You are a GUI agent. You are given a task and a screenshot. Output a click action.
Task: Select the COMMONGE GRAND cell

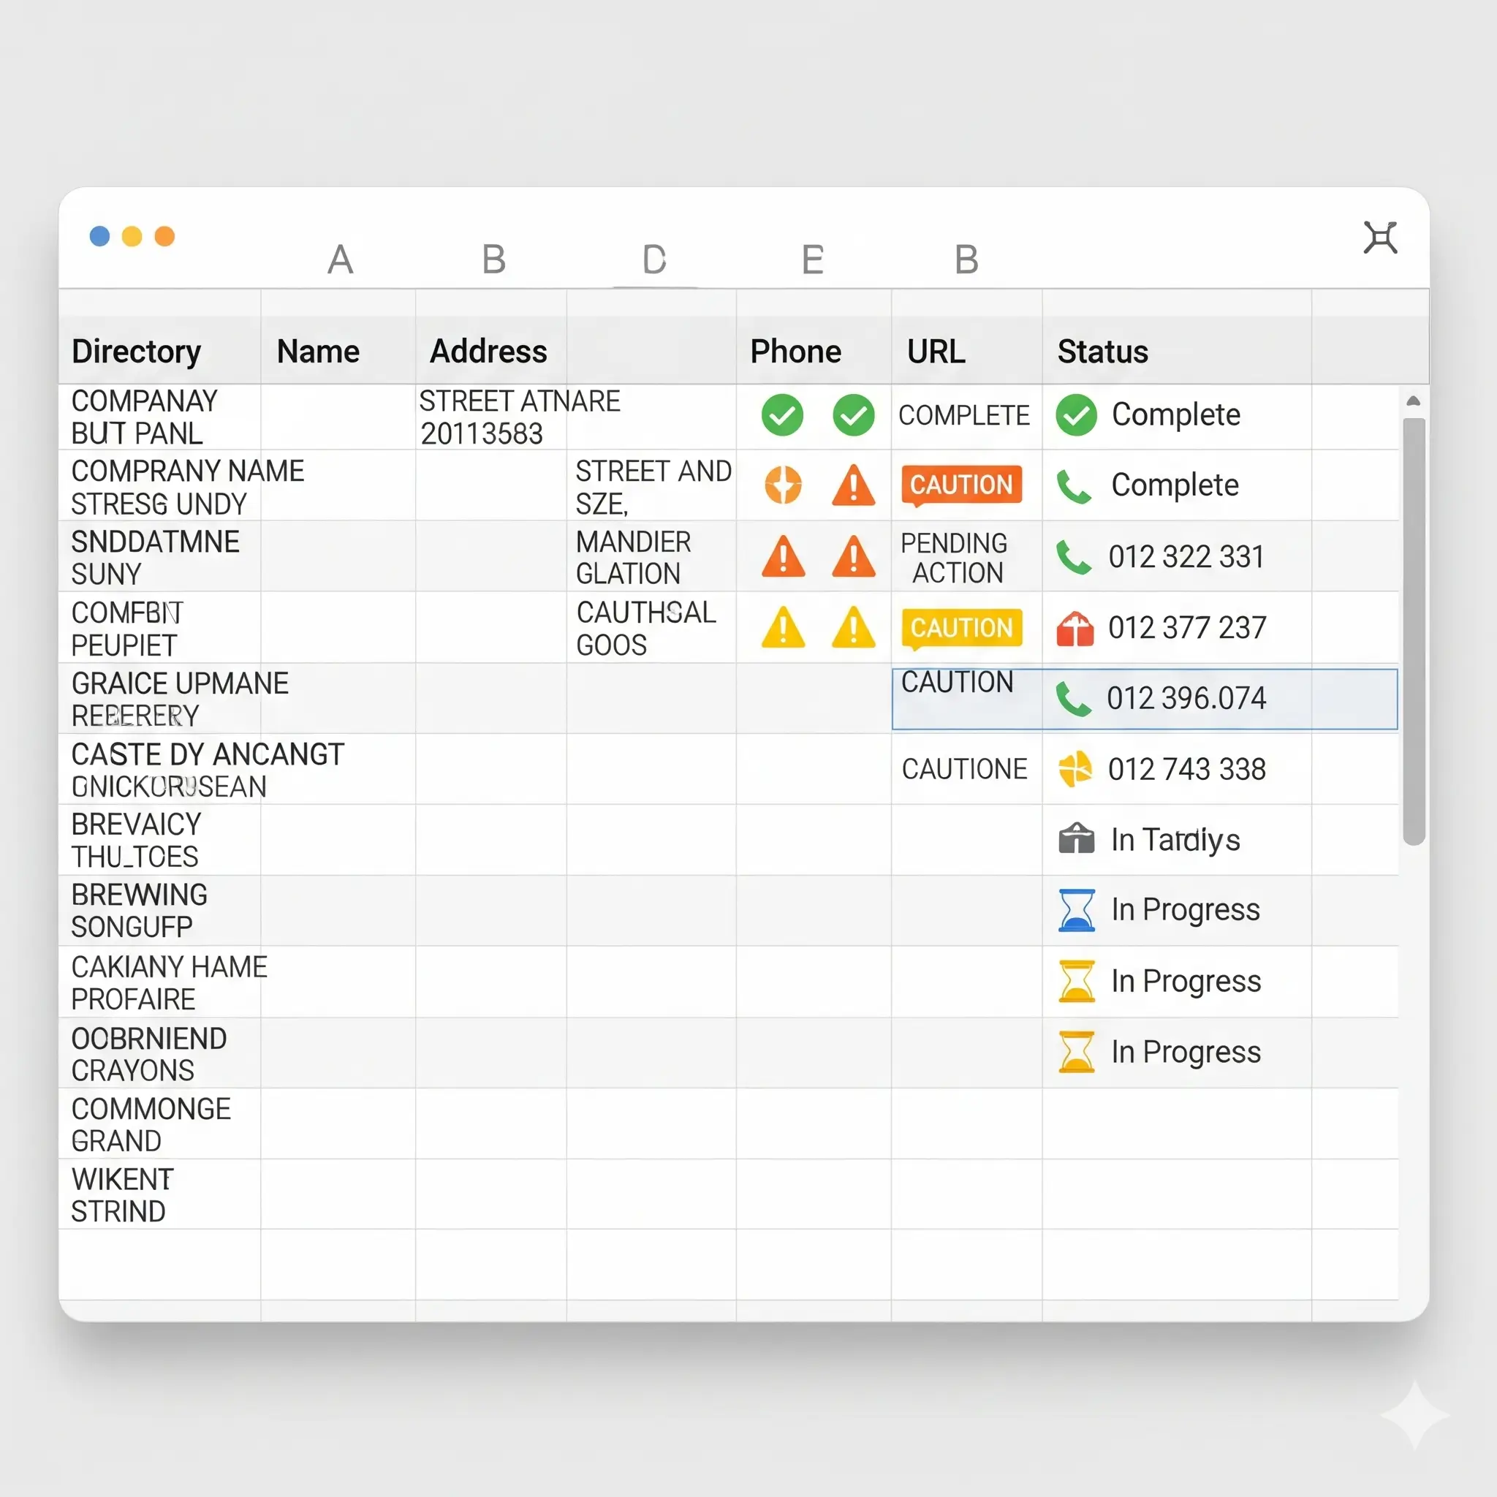pyautogui.click(x=159, y=1124)
